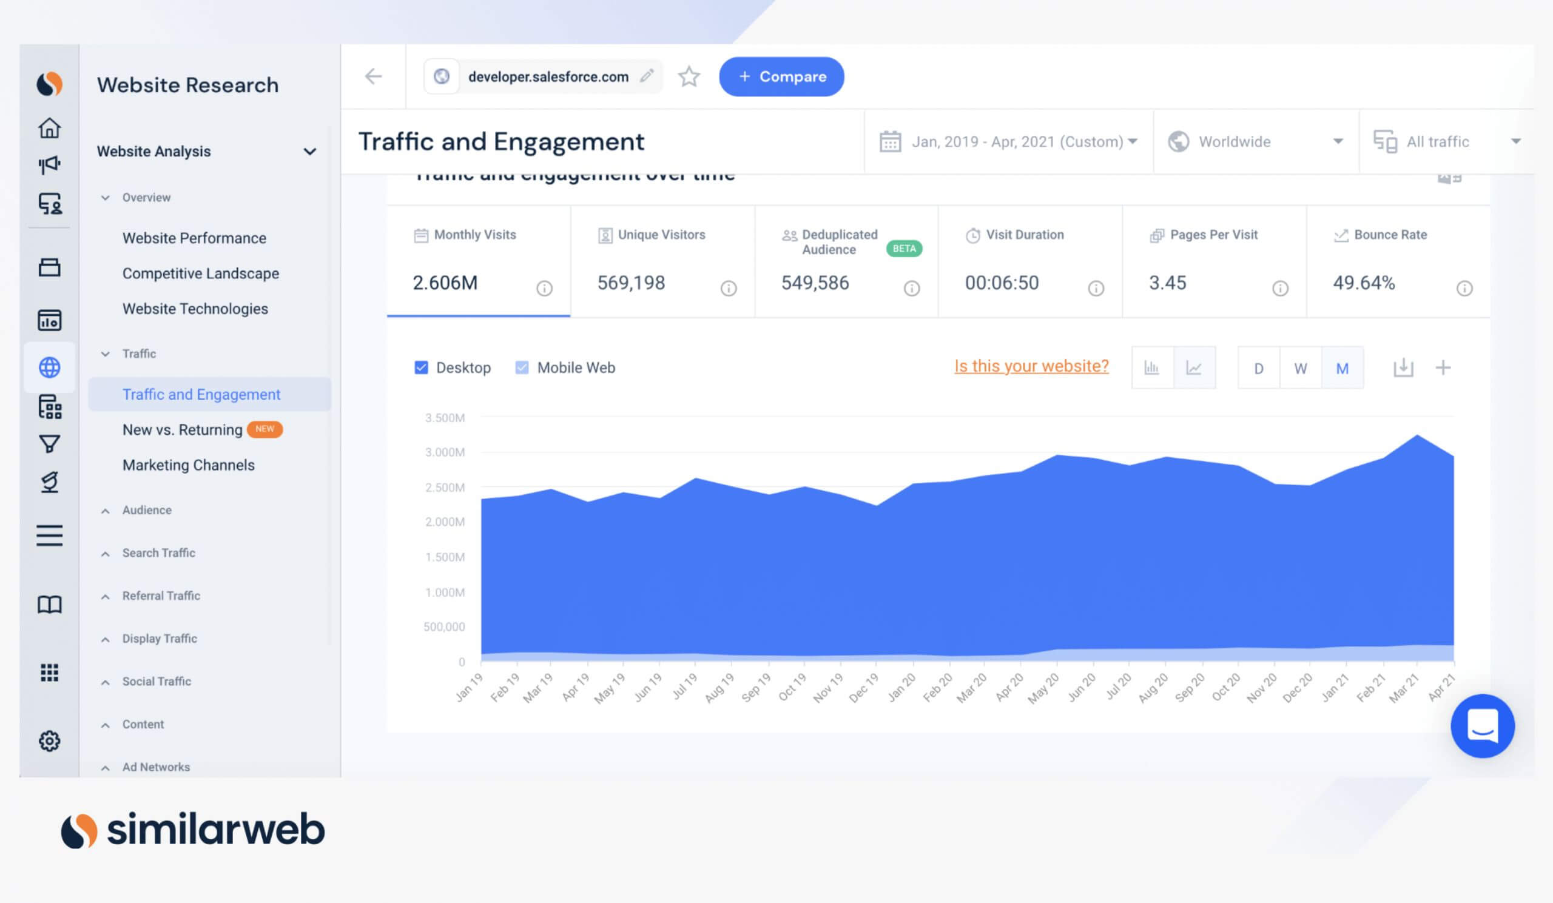Select the Unique Visitors metric tab
1553x903 pixels.
pyautogui.click(x=663, y=261)
